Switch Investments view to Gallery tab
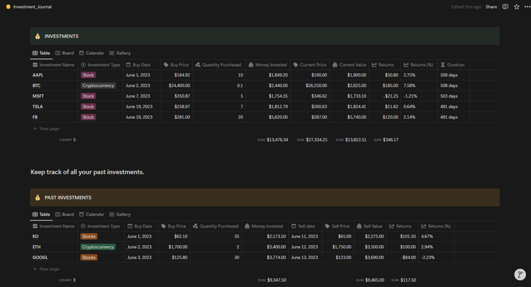The width and height of the screenshot is (531, 287). (x=120, y=53)
